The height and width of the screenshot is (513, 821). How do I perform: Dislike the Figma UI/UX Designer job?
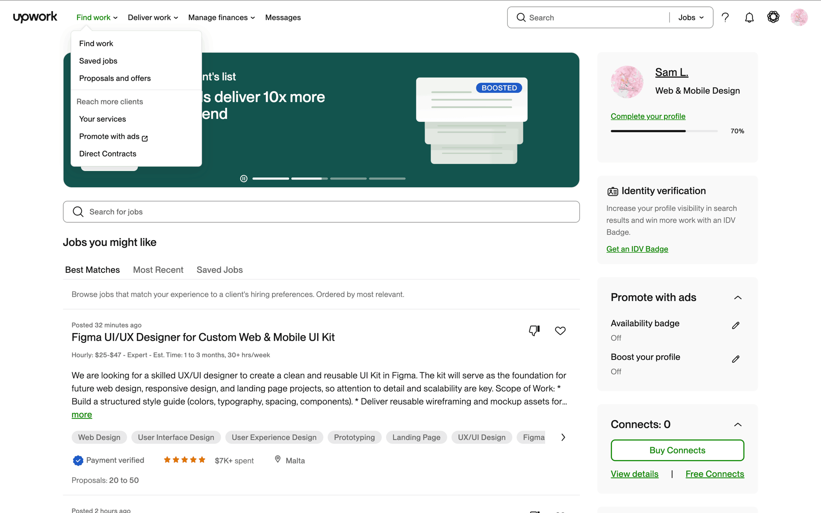tap(534, 330)
